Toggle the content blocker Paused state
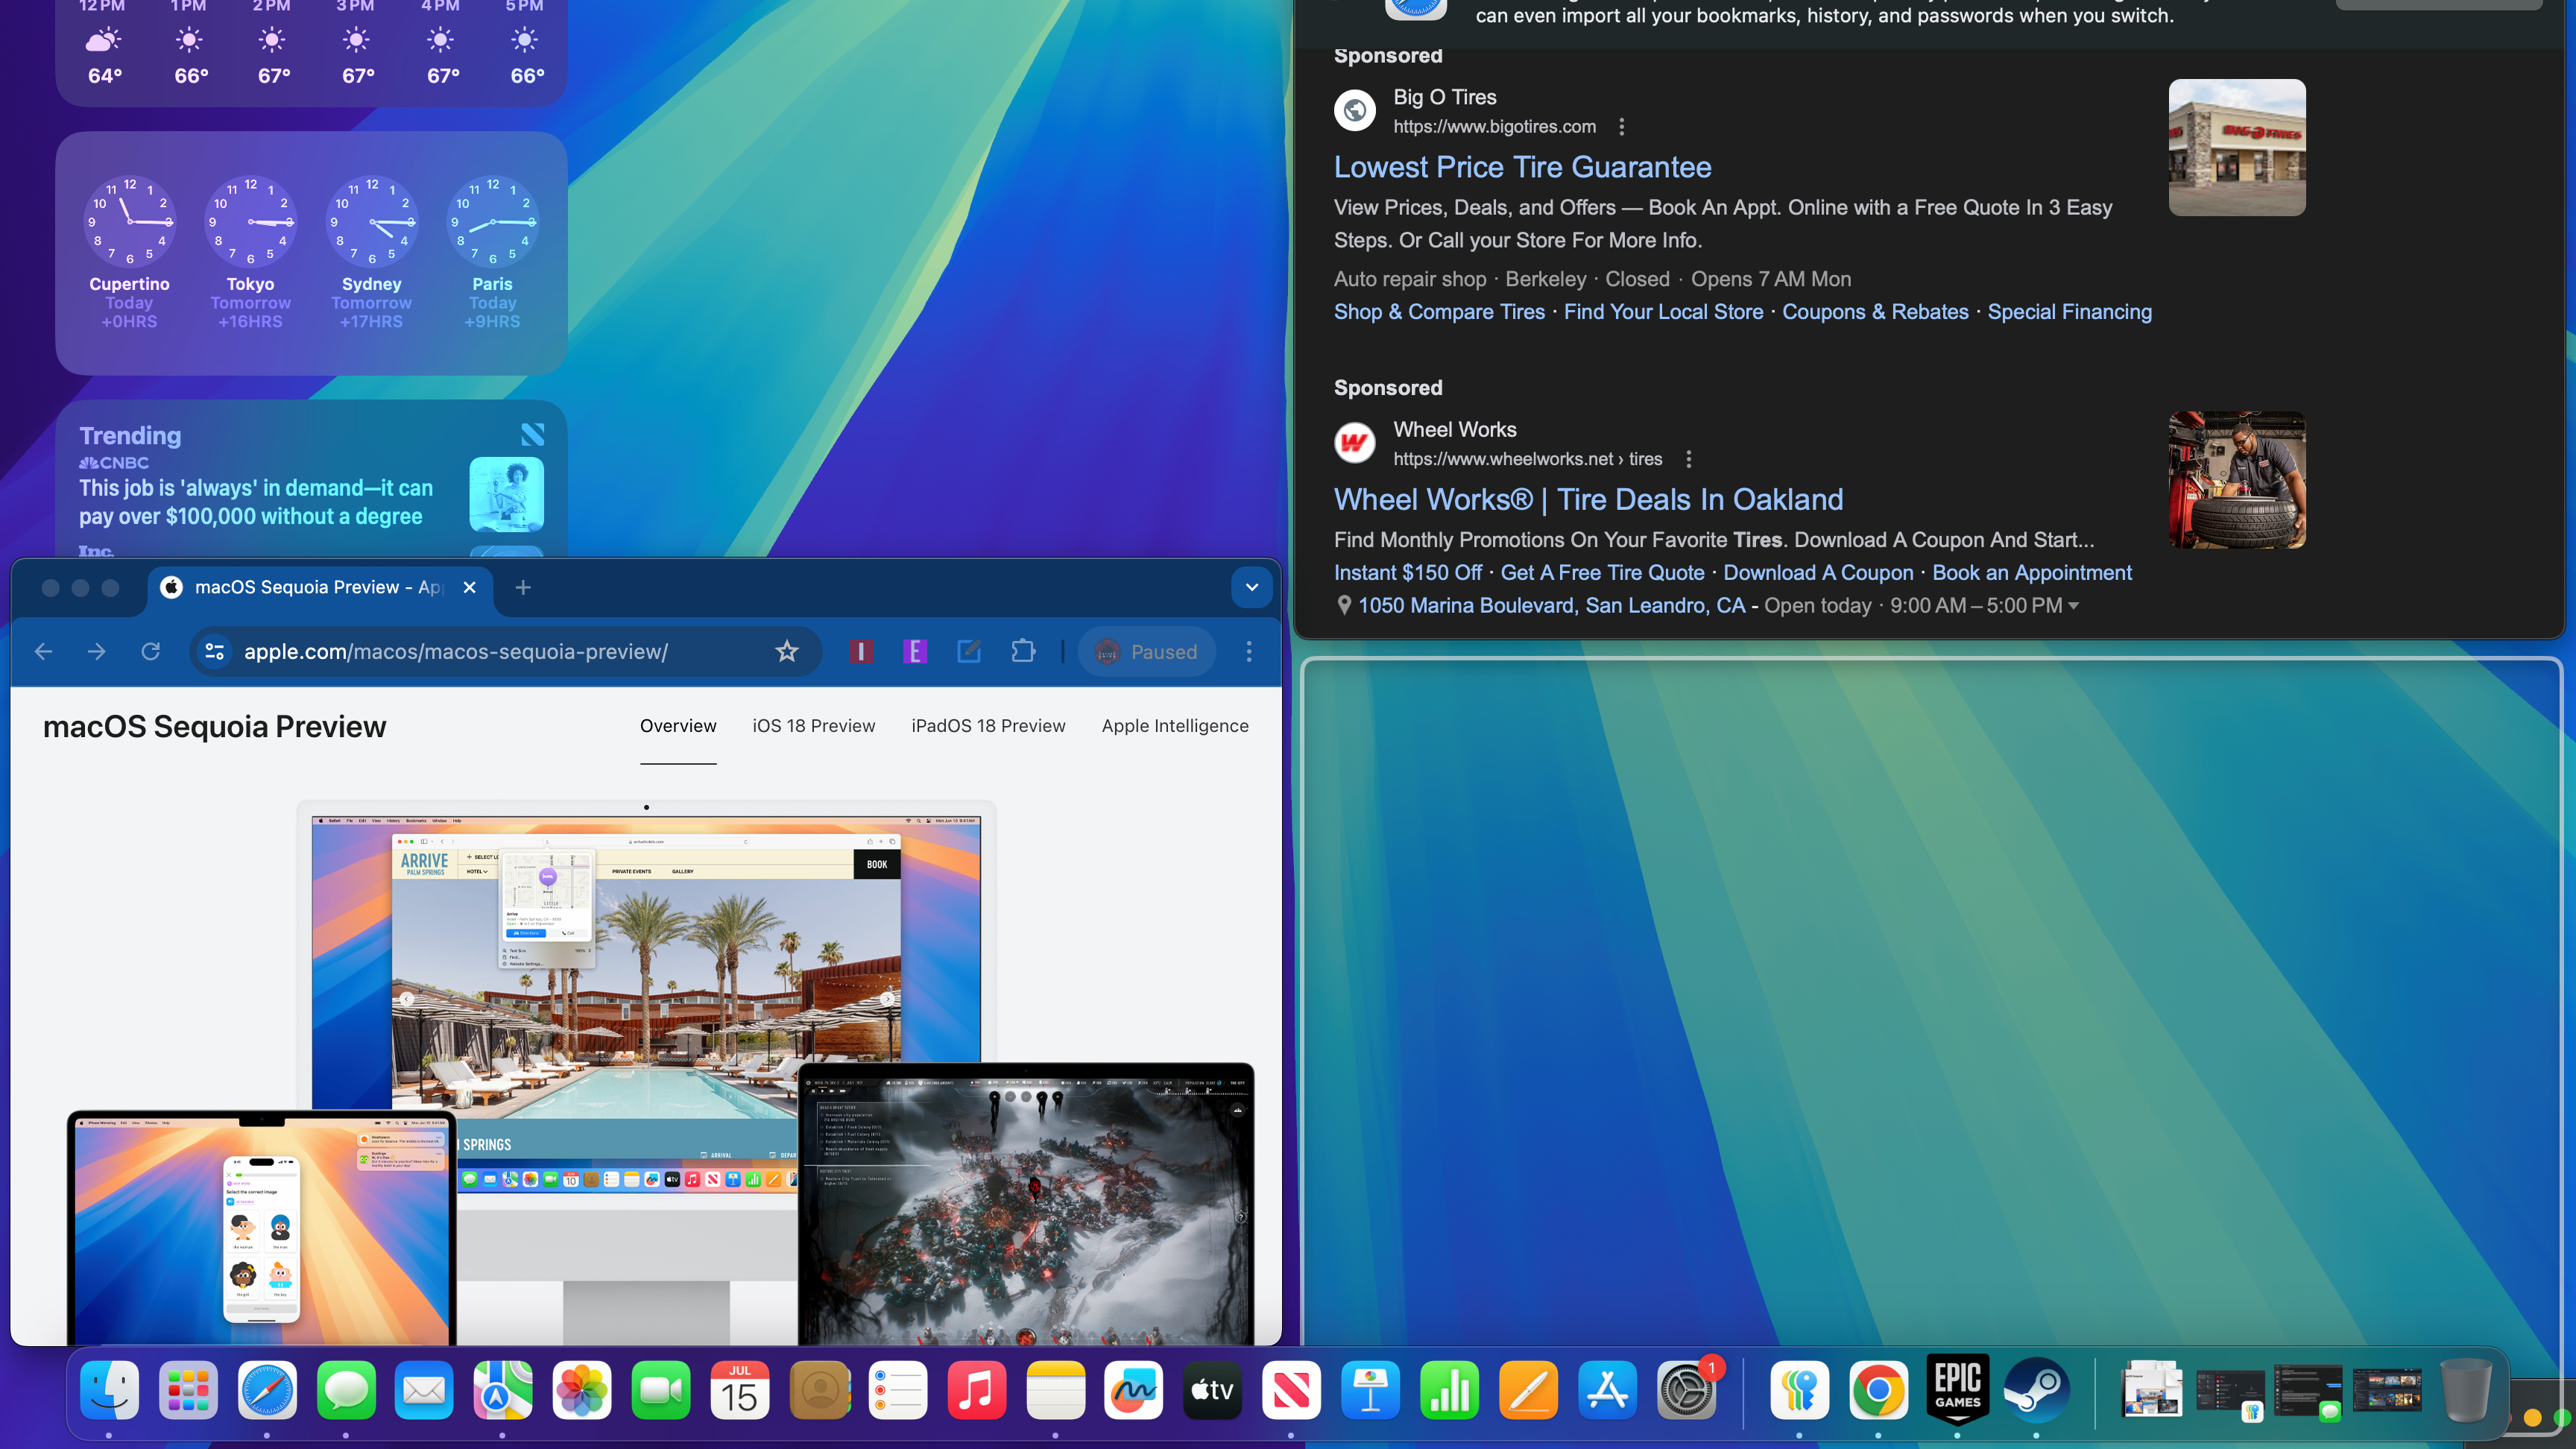Screen dimensions: 2576x1449 coord(1145,651)
